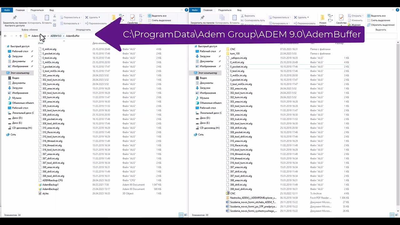
Task: Open Свойства in left window ribbon
Action: 132,19
